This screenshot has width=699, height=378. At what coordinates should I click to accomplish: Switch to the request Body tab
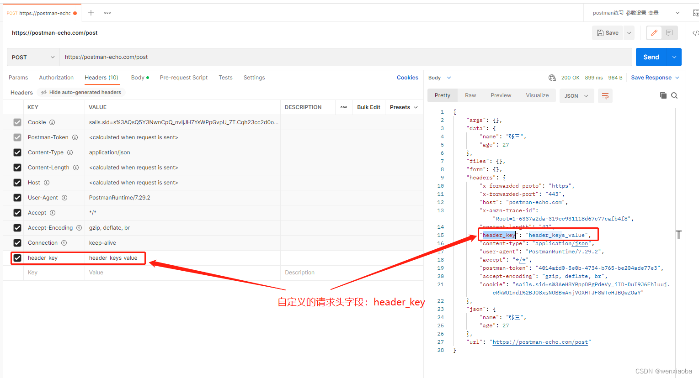(140, 78)
